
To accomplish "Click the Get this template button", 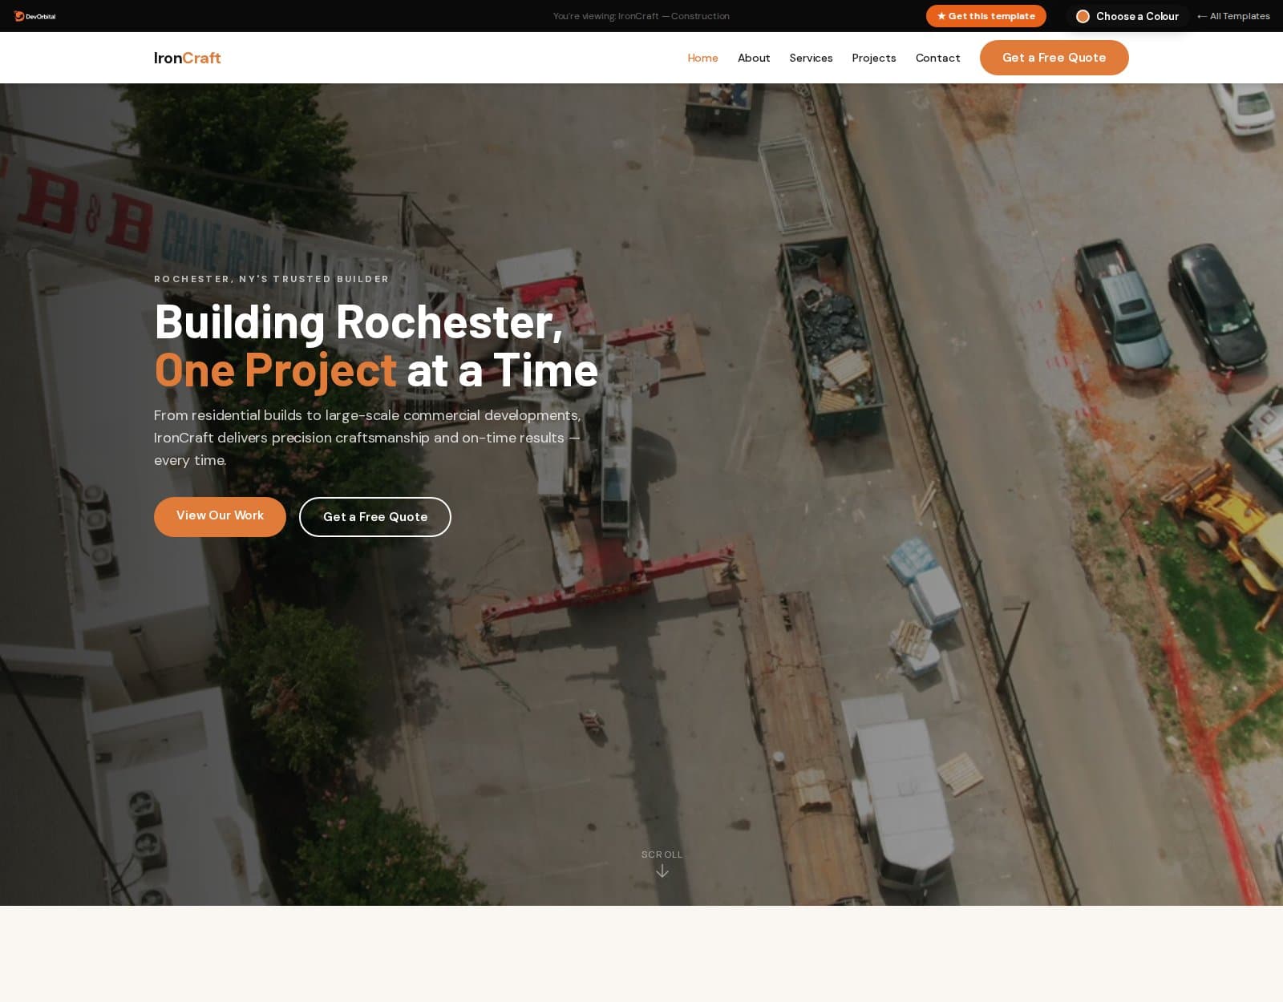I will [x=986, y=16].
